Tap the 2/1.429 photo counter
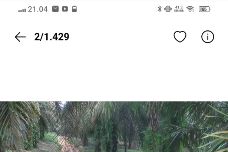The width and height of the screenshot is (228, 152). (52, 37)
